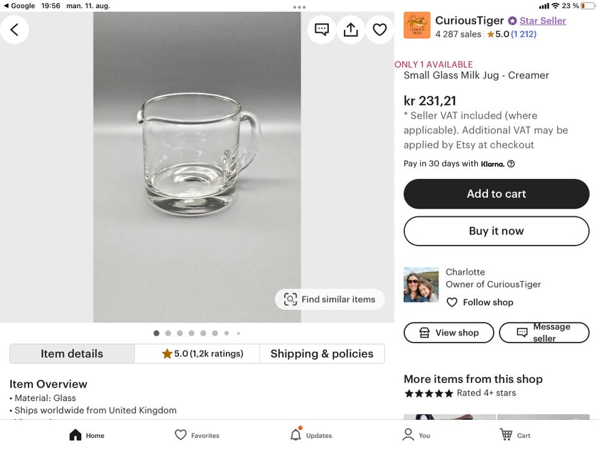Click the View shop button
The height and width of the screenshot is (449, 599).
click(x=449, y=333)
